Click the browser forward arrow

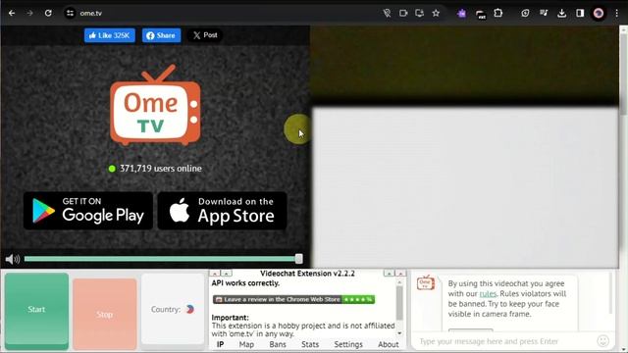[30, 13]
